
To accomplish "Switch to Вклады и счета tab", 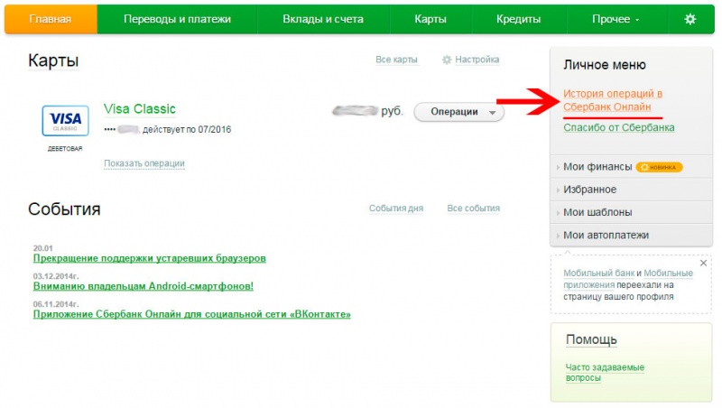I will (x=323, y=19).
